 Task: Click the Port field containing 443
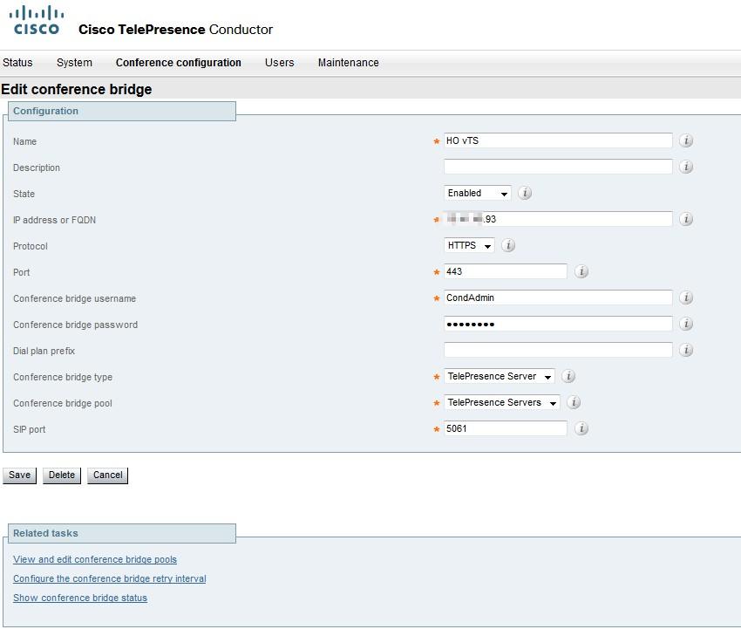click(x=505, y=271)
